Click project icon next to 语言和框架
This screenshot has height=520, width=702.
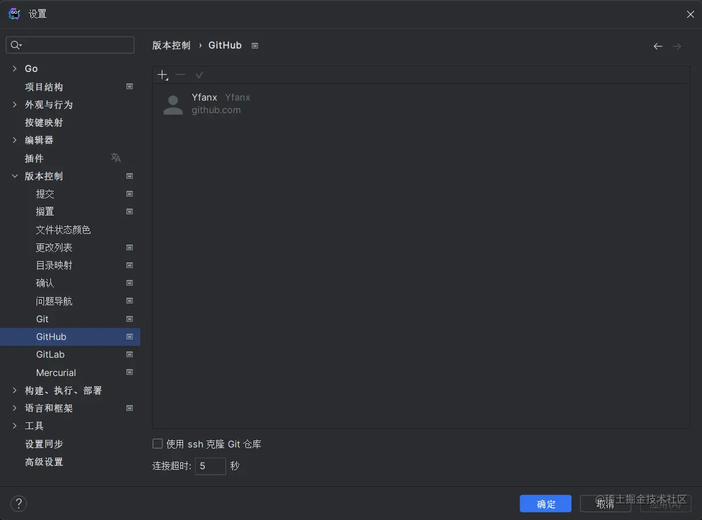(x=130, y=408)
